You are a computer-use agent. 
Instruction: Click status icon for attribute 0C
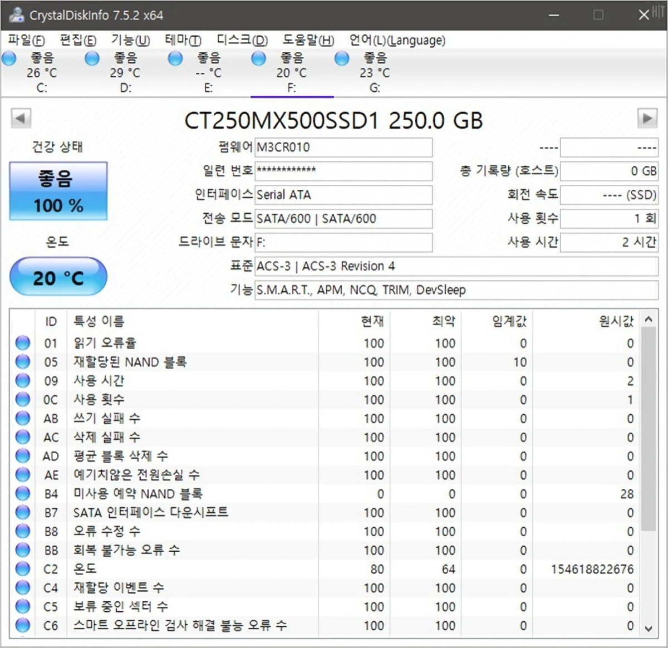pos(23,400)
